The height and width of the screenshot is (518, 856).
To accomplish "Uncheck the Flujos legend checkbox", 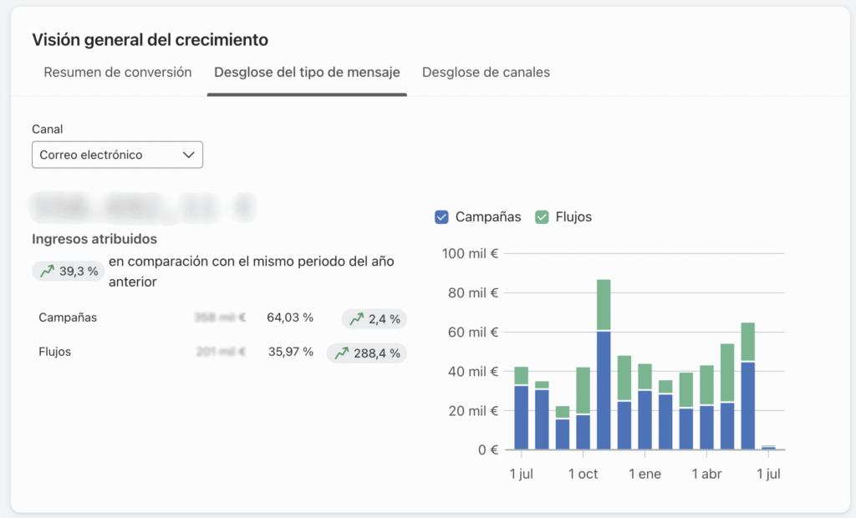I will 542,217.
